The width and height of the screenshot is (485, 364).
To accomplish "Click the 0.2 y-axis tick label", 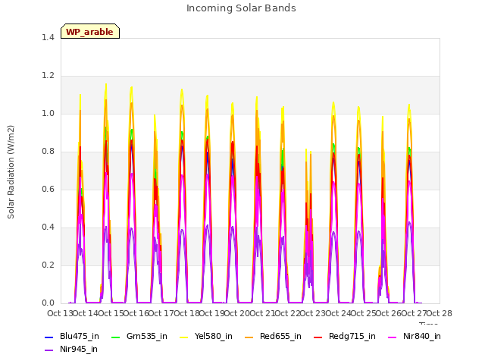I will point(48,265).
